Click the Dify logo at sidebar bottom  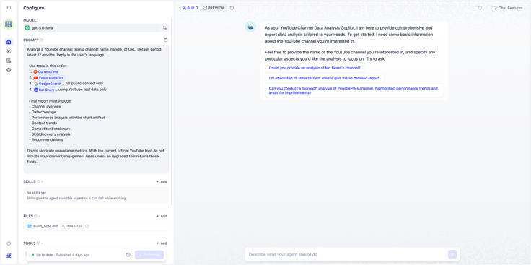[x=9, y=255]
